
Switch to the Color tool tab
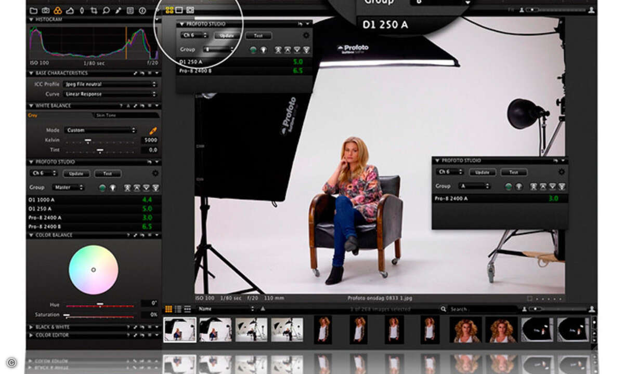click(58, 10)
